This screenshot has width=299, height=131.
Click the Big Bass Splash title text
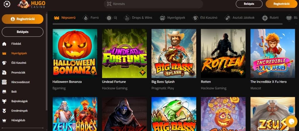[x=163, y=82]
